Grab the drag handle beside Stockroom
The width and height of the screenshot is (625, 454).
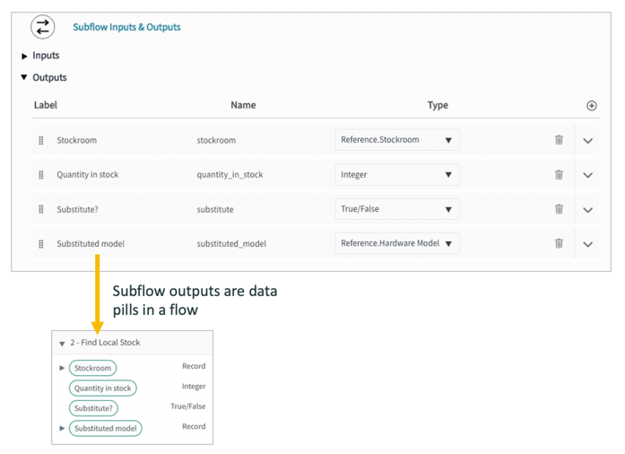[41, 141]
